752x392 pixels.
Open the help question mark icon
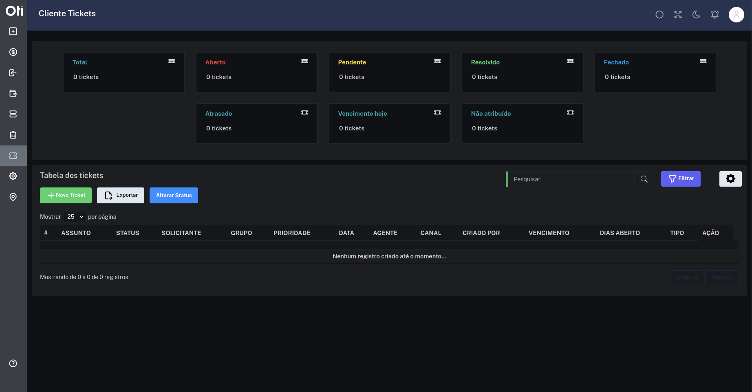(13, 363)
